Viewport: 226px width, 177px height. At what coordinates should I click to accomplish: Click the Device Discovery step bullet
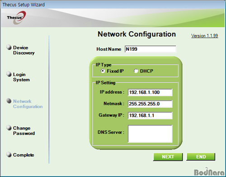9,47
